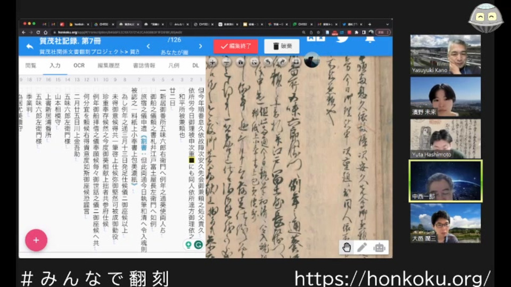Open a new browser tab with plus
Viewport: 511px width, 287px height.
369,24
